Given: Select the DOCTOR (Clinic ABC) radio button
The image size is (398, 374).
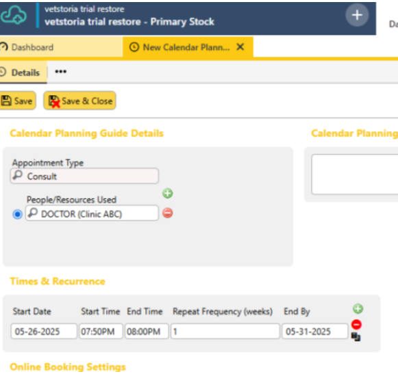Looking at the screenshot, I should (x=17, y=215).
